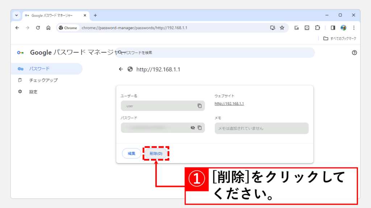Toggle the browser side panel
The height and width of the screenshot is (208, 371).
[333, 28]
